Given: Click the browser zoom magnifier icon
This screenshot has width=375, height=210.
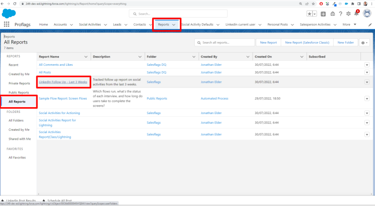Looking at the screenshot, I should (301, 4).
